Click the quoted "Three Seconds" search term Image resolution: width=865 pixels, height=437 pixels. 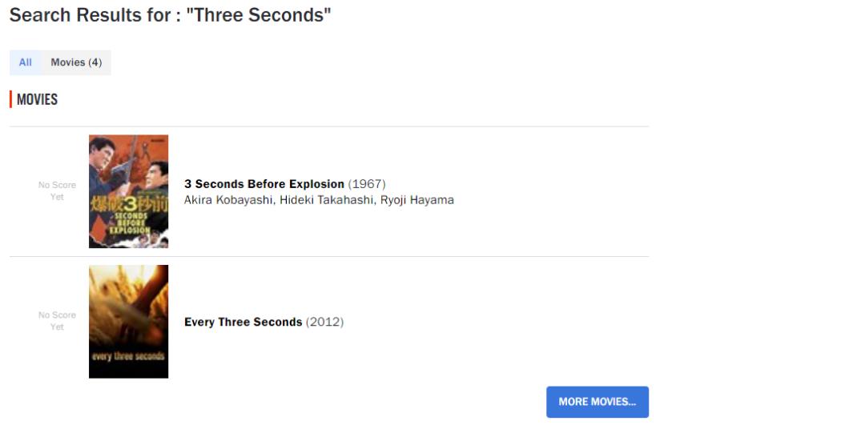tap(259, 15)
